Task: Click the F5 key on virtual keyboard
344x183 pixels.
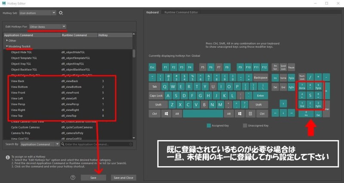Action: click(x=203, y=67)
